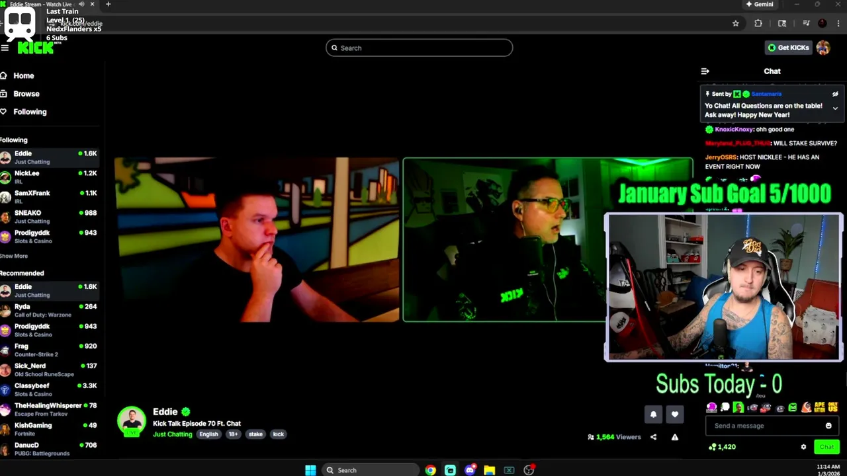Click the Gemini button in Chrome
The width and height of the screenshot is (847, 476).
pyautogui.click(x=759, y=4)
